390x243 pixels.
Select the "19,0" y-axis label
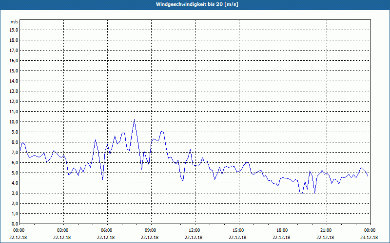coord(14,30)
